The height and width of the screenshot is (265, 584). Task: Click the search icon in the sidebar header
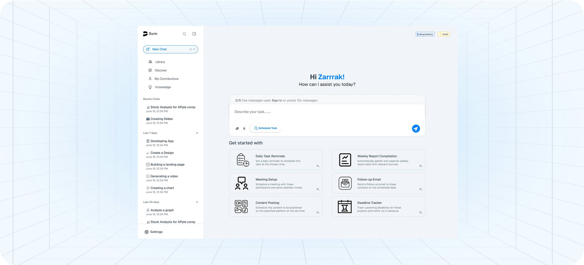(184, 34)
